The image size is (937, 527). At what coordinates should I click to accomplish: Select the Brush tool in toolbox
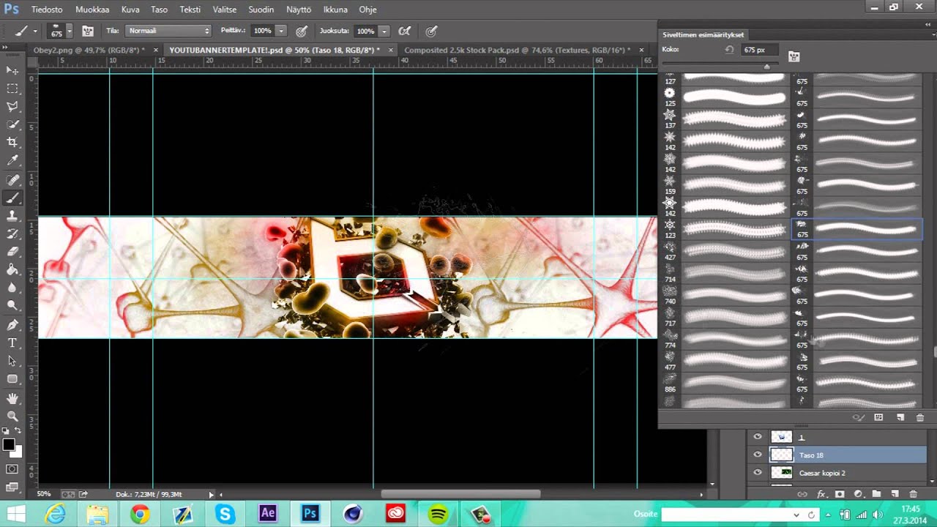[x=12, y=198]
